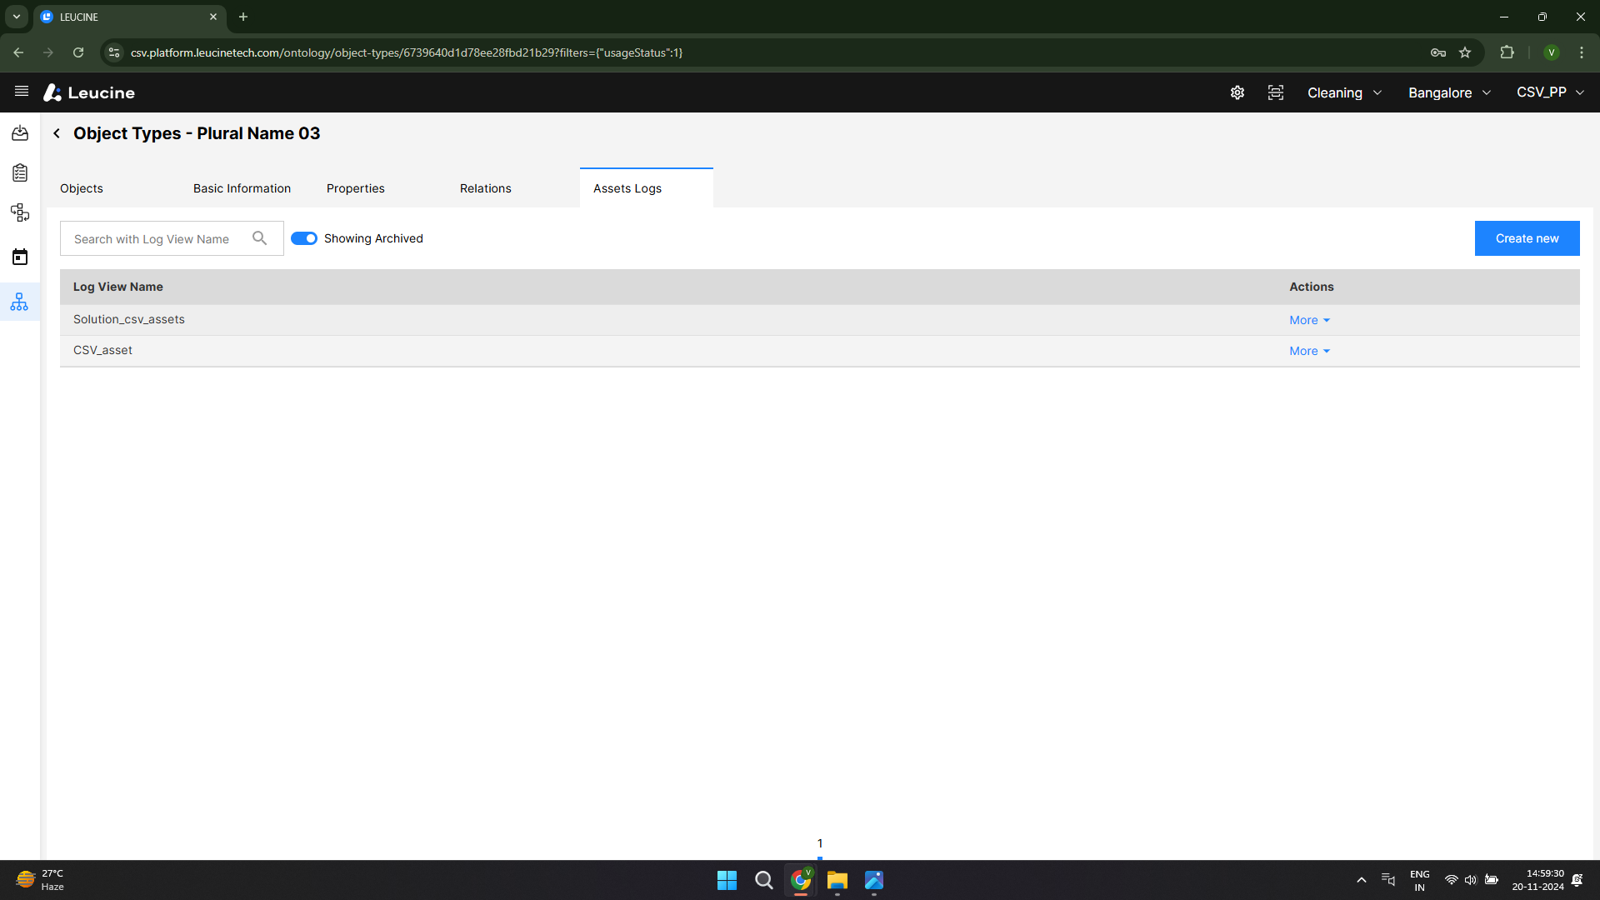Open the checklist clipboard icon in sidebar
Image resolution: width=1600 pixels, height=900 pixels.
[x=20, y=173]
